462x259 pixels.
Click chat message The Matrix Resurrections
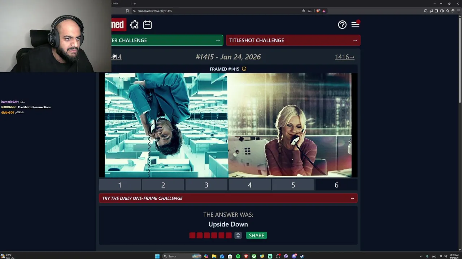click(x=34, y=107)
